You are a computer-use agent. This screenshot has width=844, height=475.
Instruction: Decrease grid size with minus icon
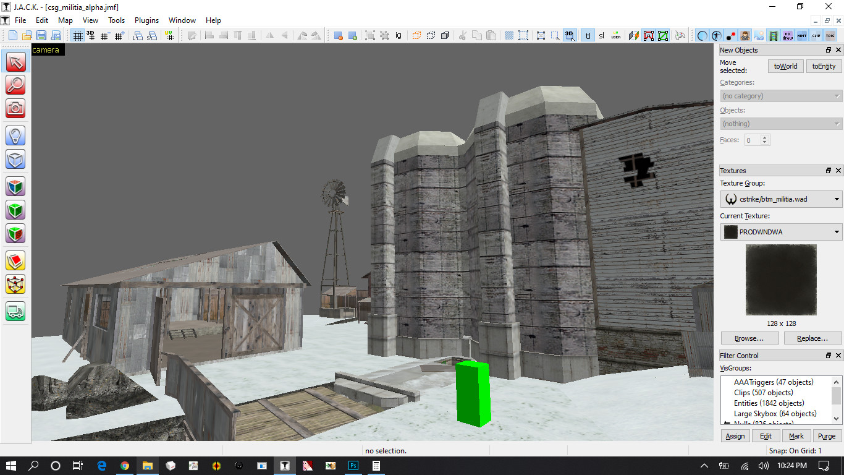(105, 36)
